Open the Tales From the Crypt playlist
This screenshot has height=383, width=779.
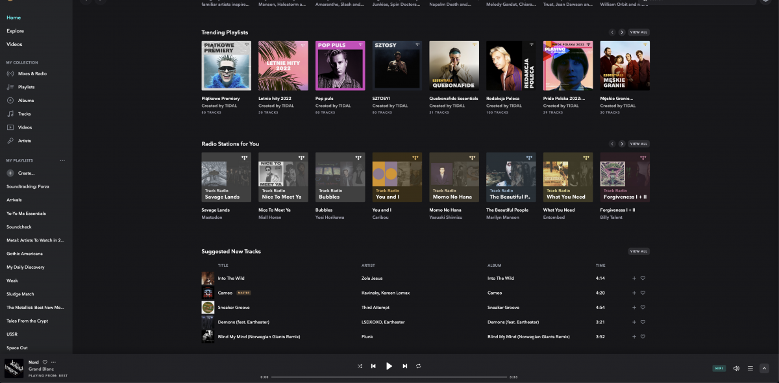coord(27,321)
